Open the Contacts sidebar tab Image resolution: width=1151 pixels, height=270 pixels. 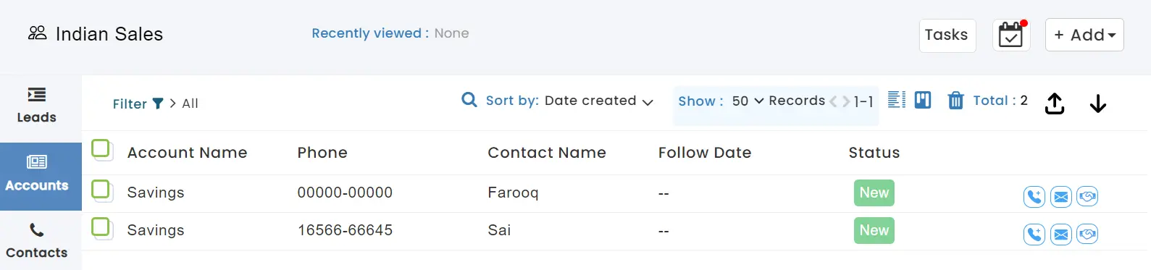click(x=37, y=241)
